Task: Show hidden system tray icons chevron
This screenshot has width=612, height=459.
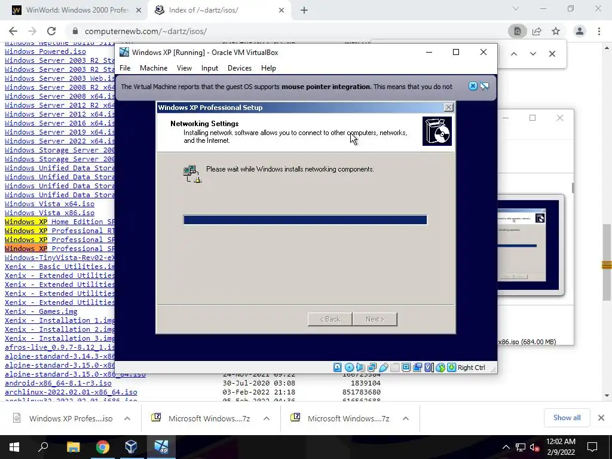Action: 506,447
